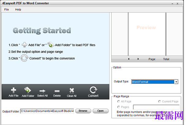Close the converter window
189x125 pixels.
pyautogui.click(x=177, y=4)
